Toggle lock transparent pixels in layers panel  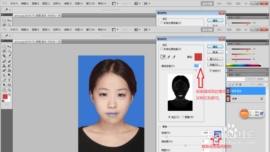click(230, 84)
